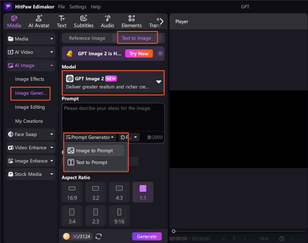The height and width of the screenshot is (243, 308).
Task: Click the AI credits coin icon
Action: 66,236
